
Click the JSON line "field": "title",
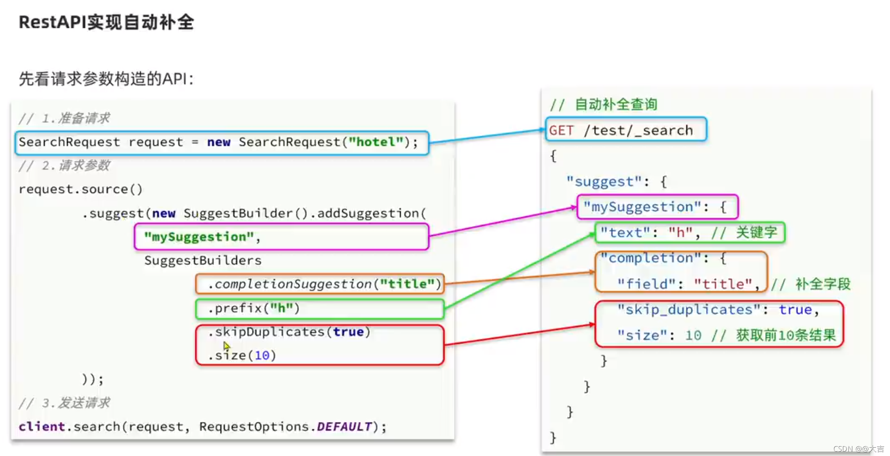tap(688, 284)
